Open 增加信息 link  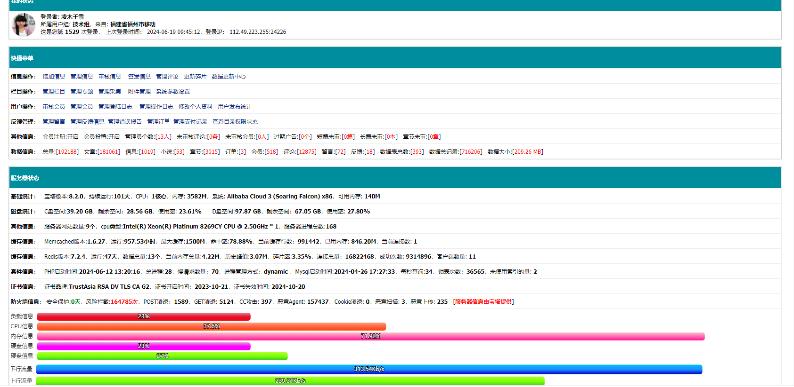pos(54,77)
